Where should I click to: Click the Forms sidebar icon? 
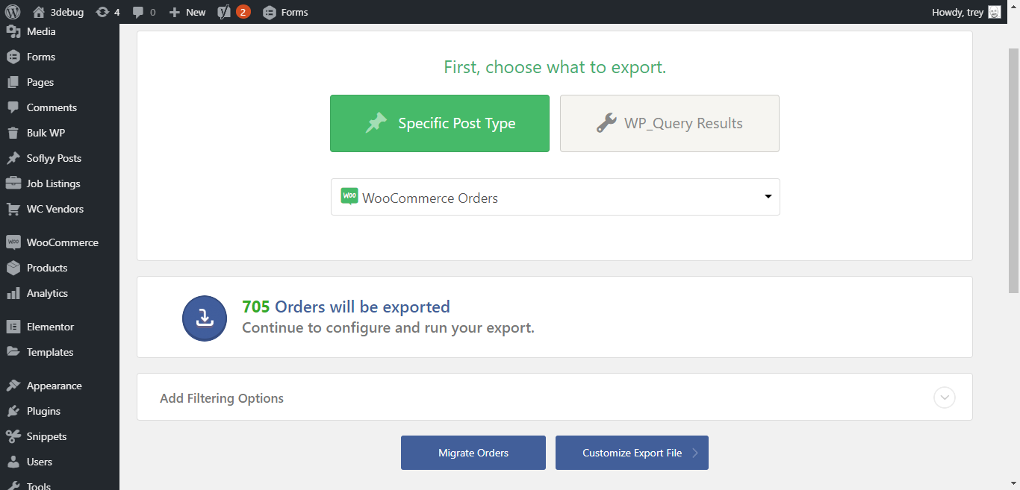13,57
